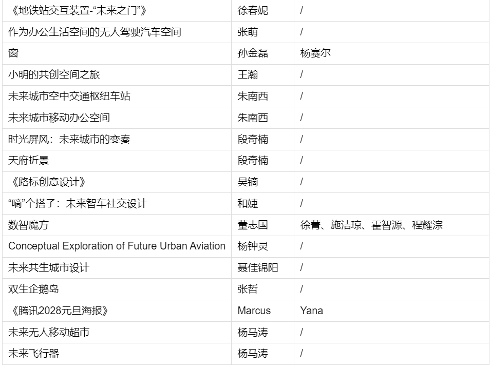The height and width of the screenshot is (367, 491).
Task: Click the Marcus author cell
Action: (262, 311)
